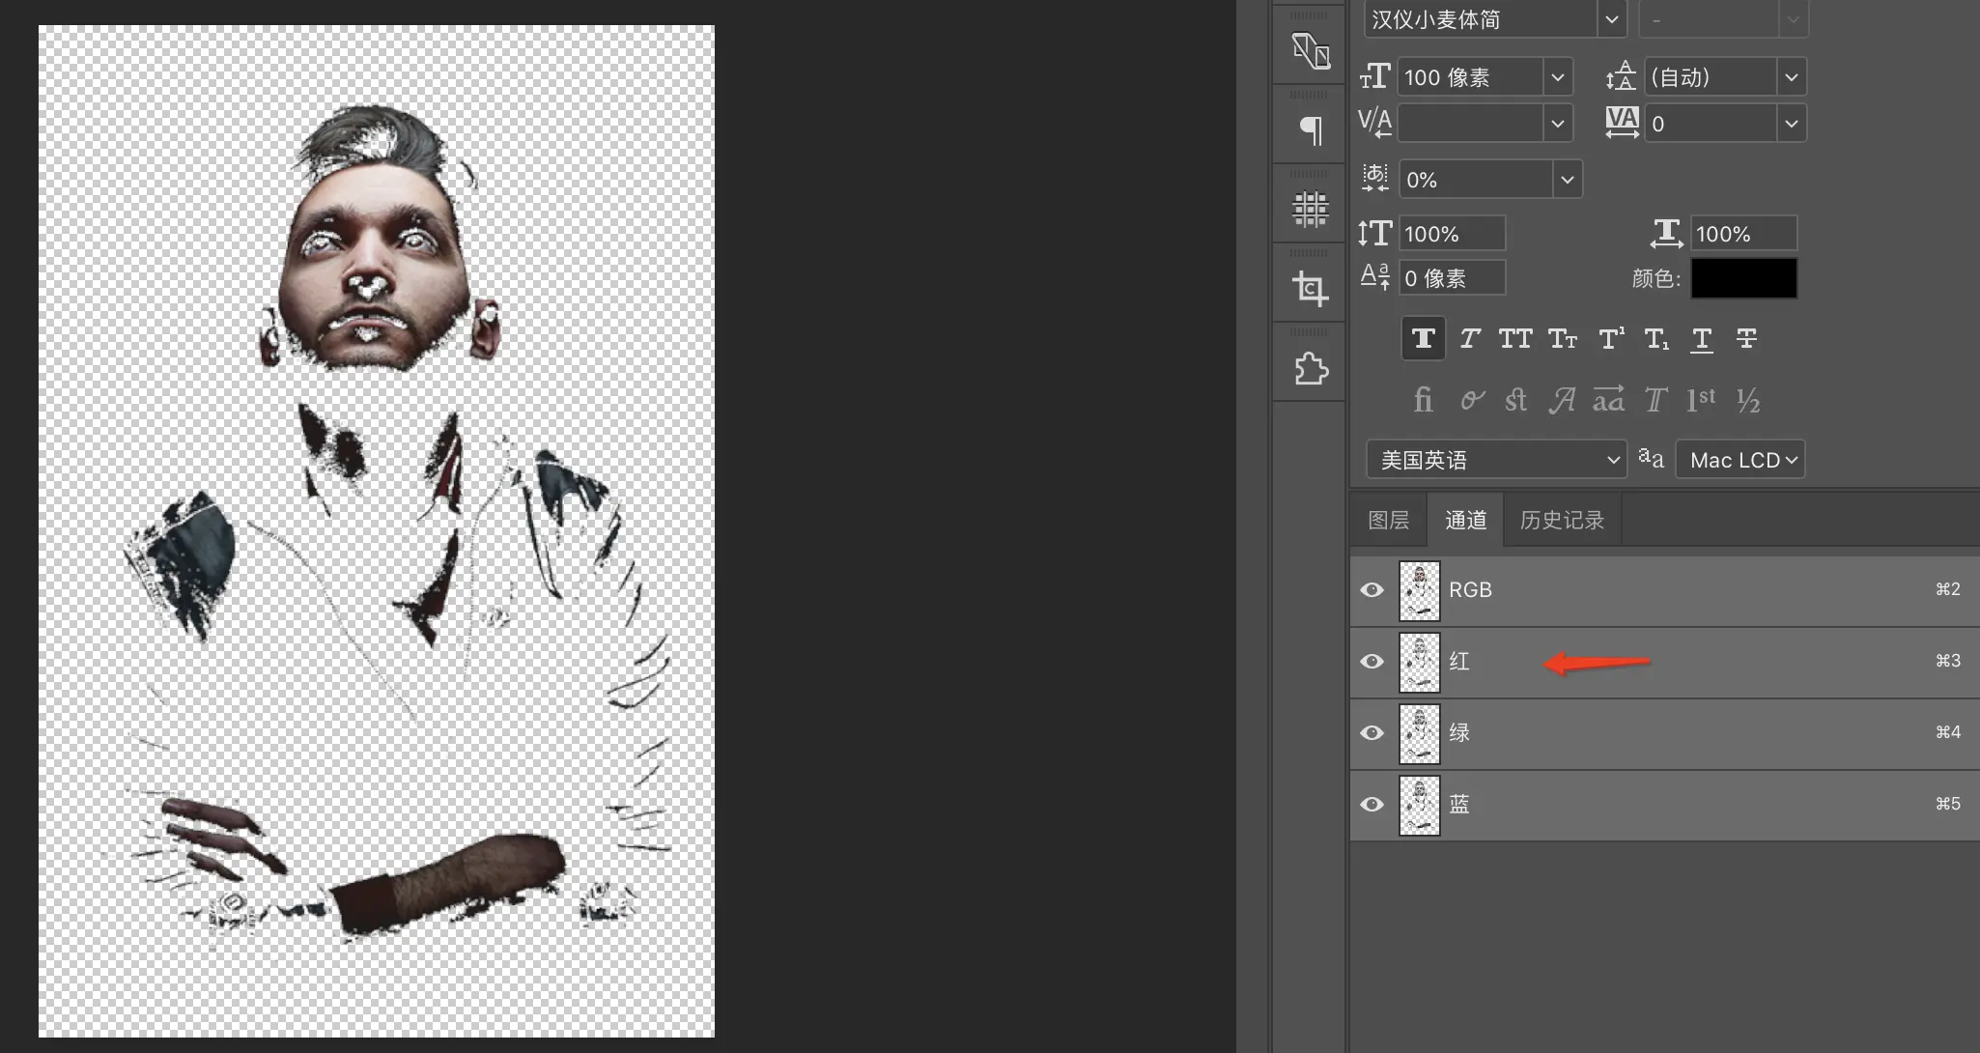The height and width of the screenshot is (1053, 1980).
Task: Apply Underline text style
Action: [x=1701, y=339]
